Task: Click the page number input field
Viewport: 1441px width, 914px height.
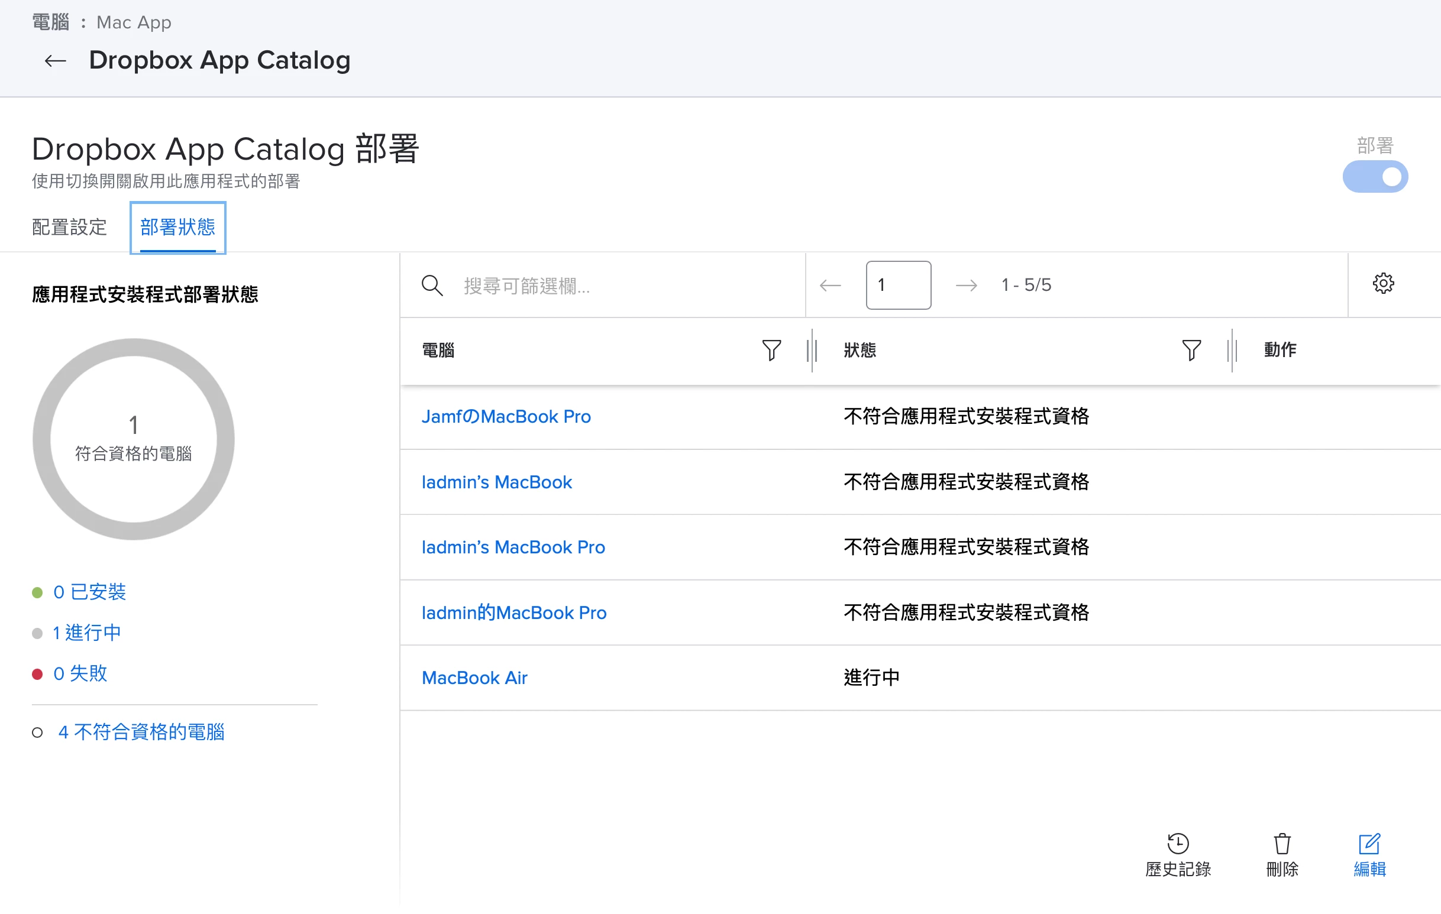Action: 897,286
